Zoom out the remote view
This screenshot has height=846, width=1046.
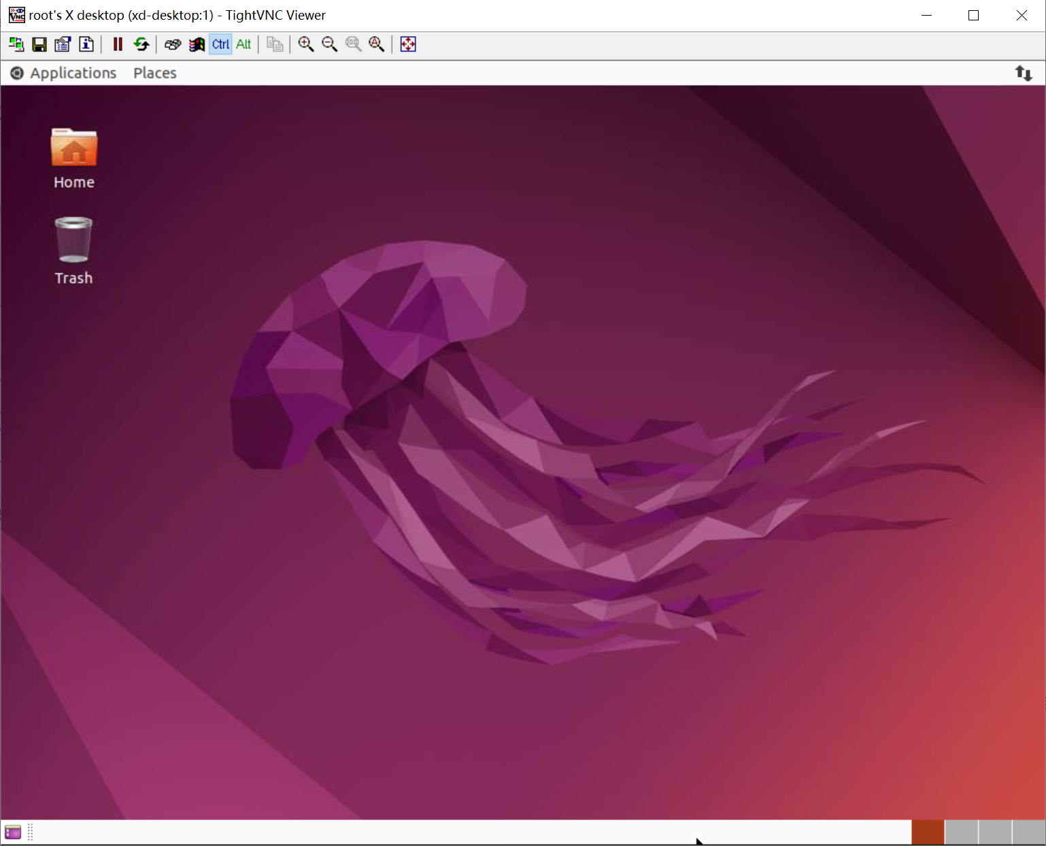click(x=330, y=44)
